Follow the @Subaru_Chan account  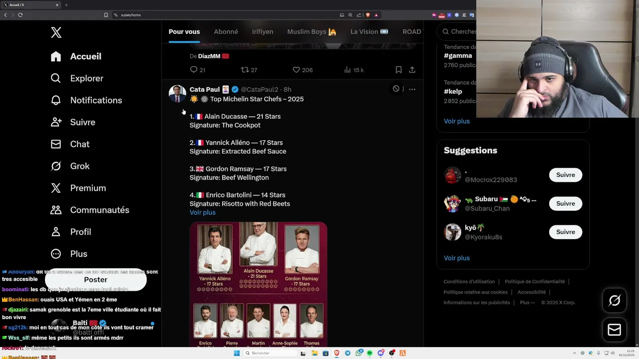coord(566,203)
